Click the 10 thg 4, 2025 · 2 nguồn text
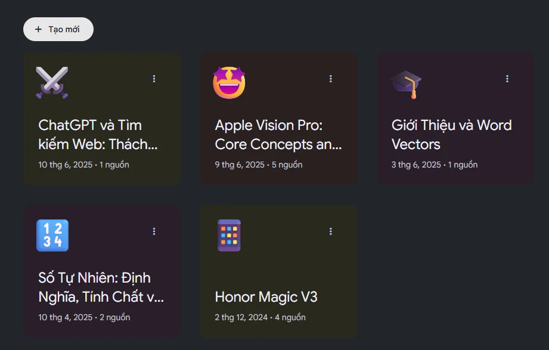 tap(84, 317)
